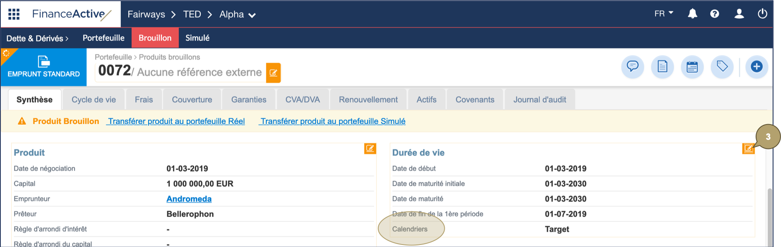The height and width of the screenshot is (247, 781).
Task: Switch to the Renouvellement tab
Action: pyautogui.click(x=368, y=100)
